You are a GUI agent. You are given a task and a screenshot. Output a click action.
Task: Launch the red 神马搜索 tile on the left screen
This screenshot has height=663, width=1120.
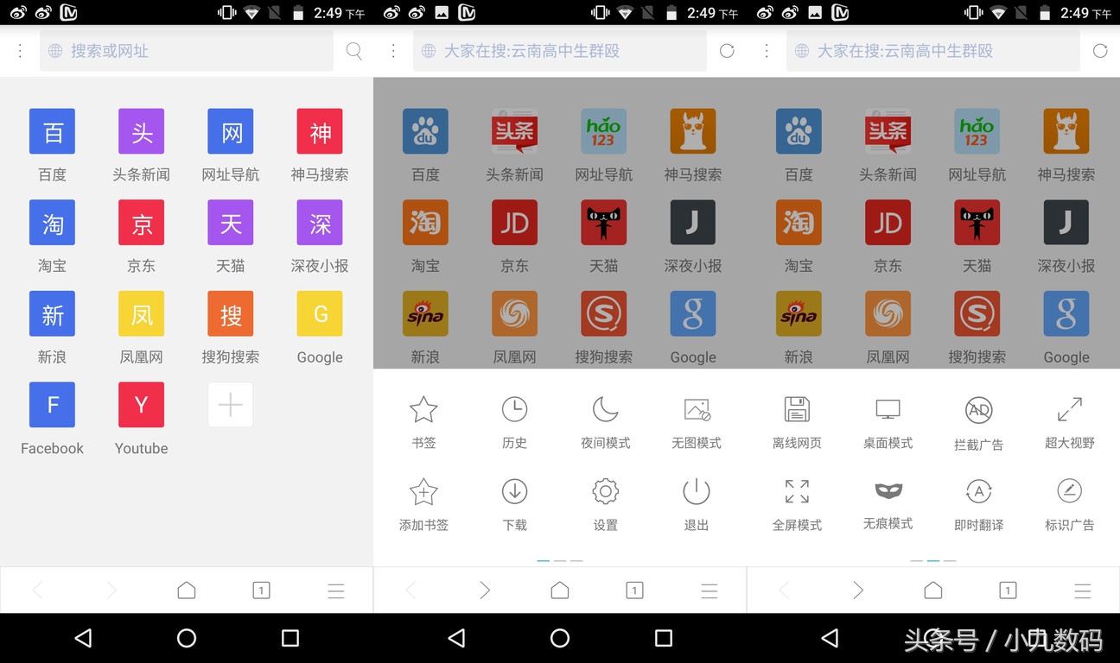pos(320,132)
